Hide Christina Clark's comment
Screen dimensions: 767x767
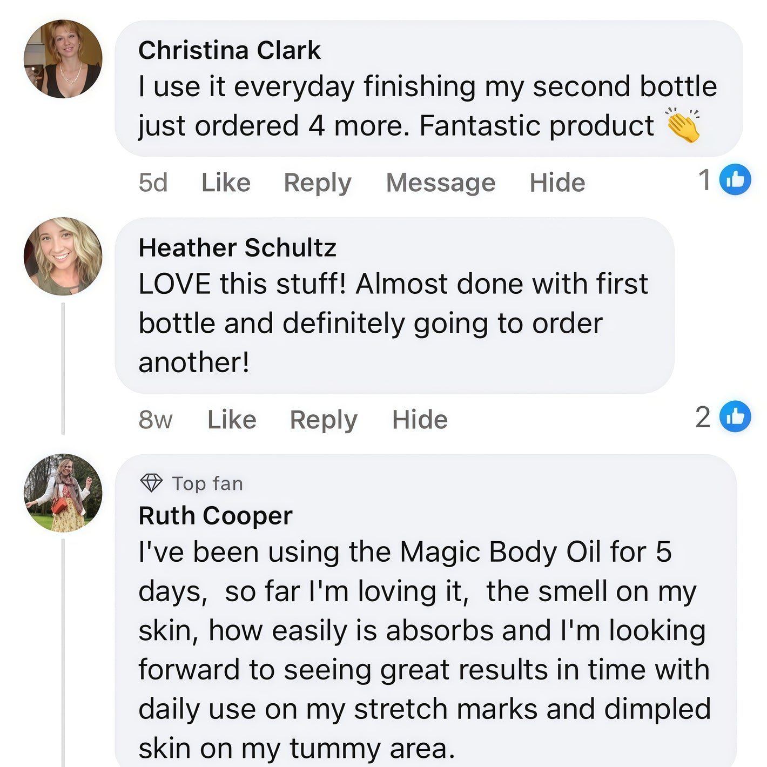tap(557, 183)
